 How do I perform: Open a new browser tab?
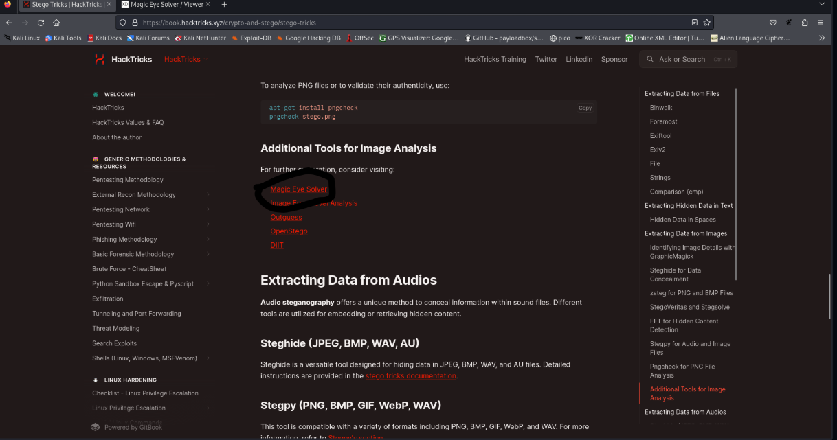coord(224,5)
